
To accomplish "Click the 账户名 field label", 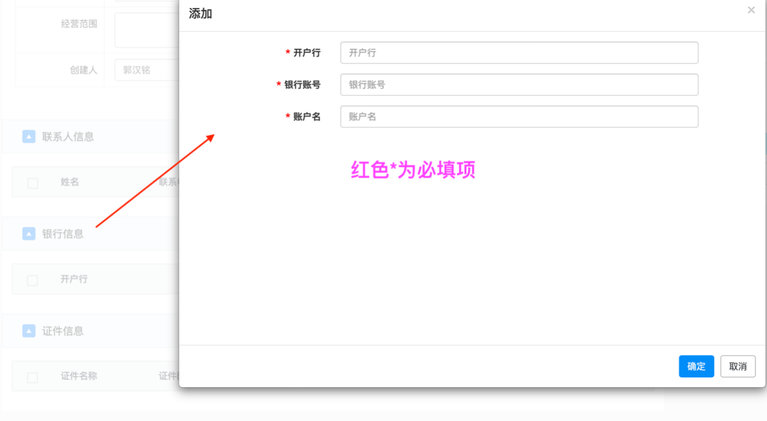I will click(x=306, y=117).
